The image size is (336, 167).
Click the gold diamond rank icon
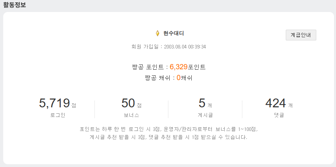pyautogui.click(x=158, y=33)
